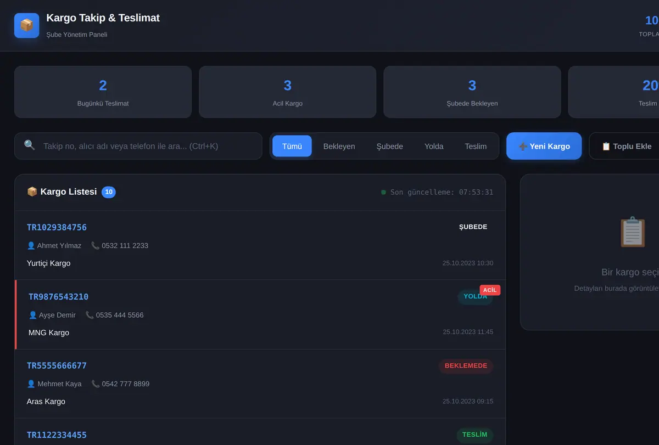Click the date 25.10.2023 10:30

(468, 263)
